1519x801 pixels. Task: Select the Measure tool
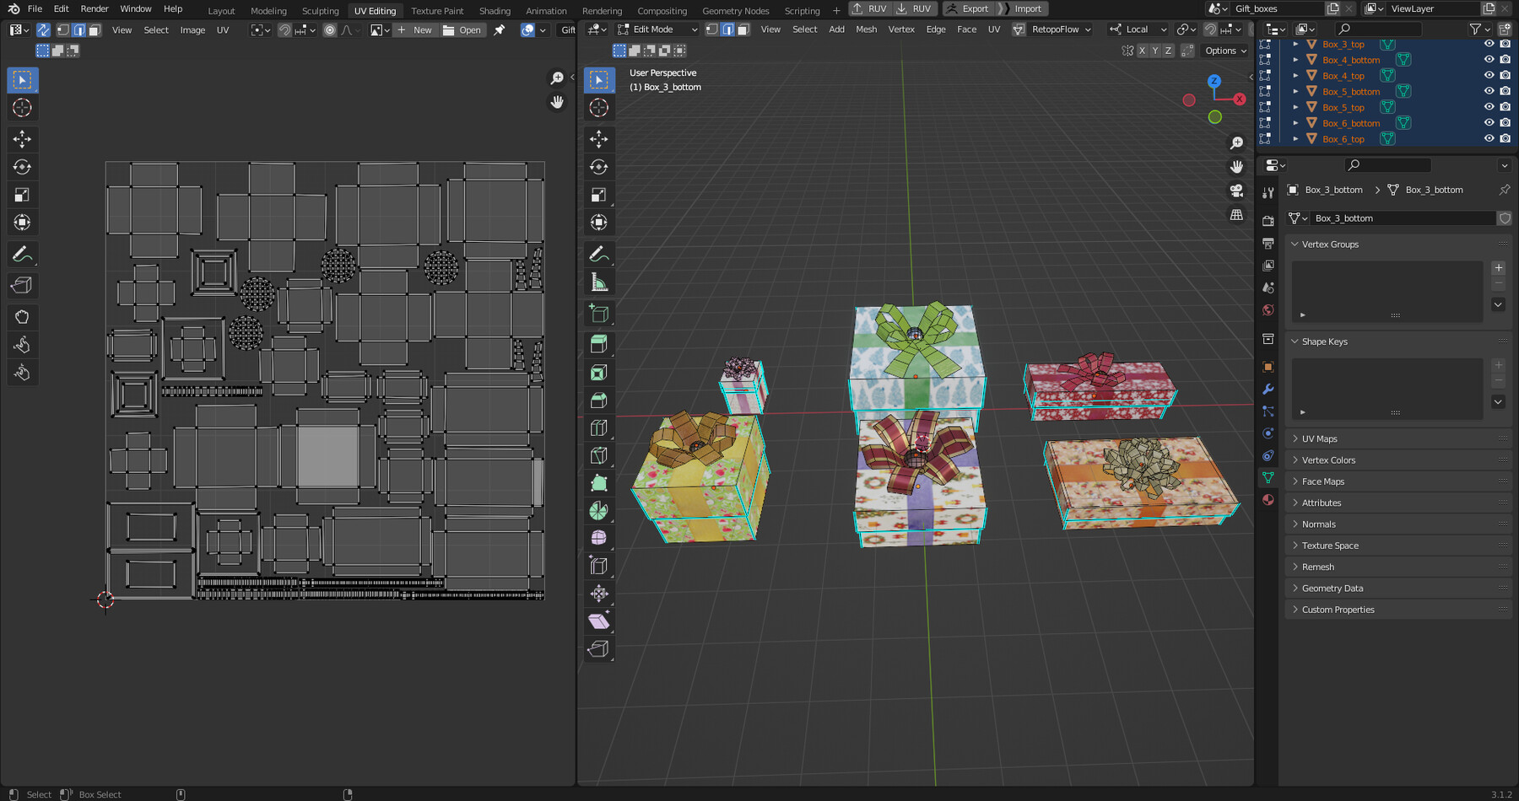point(599,281)
